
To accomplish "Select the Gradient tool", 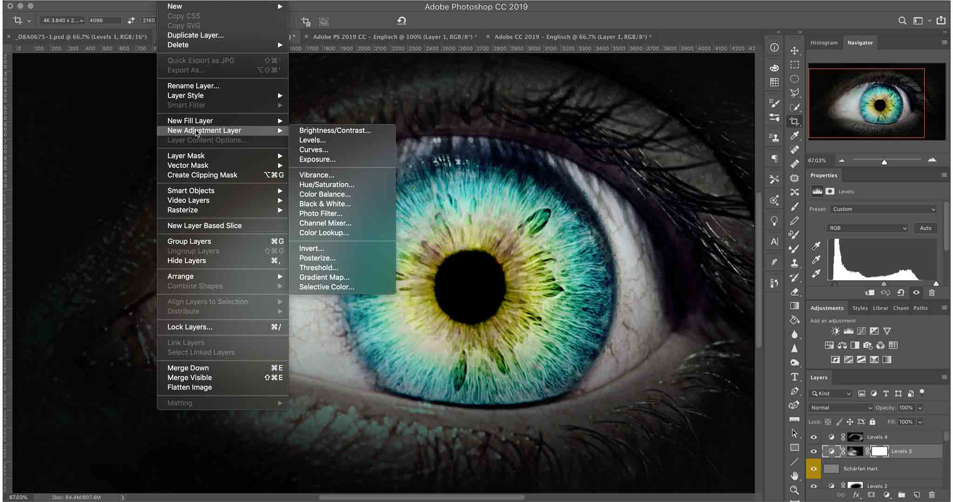I will point(794,306).
